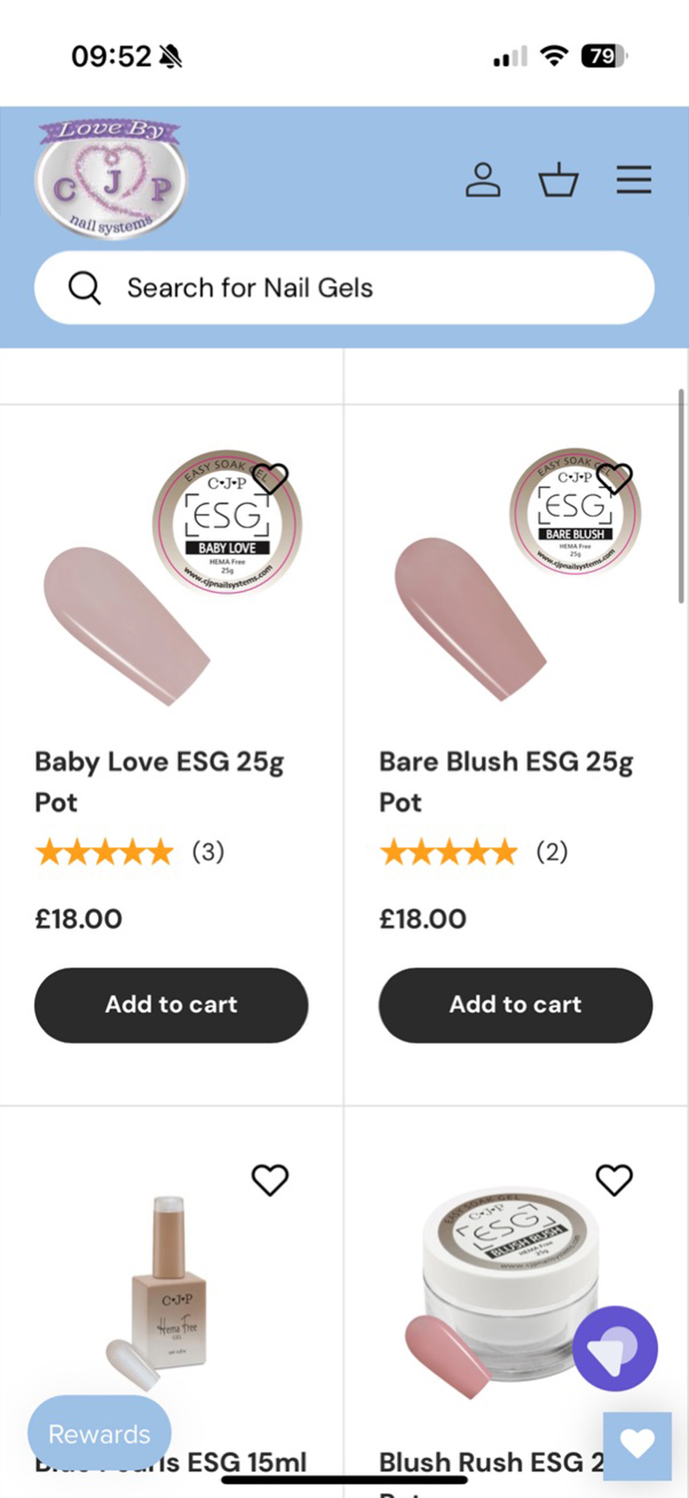Open Bare Blush ESG 25g Pot link
This screenshot has height=1498, width=689.
coord(506,781)
